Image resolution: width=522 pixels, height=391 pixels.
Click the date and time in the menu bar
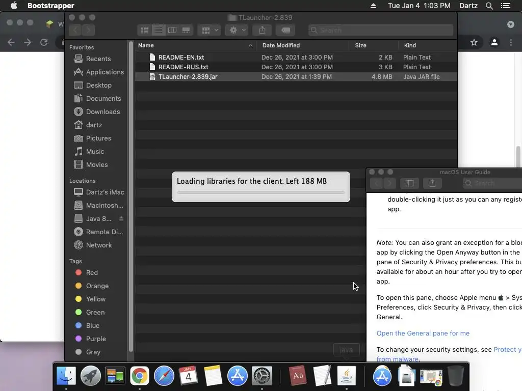pos(419,6)
